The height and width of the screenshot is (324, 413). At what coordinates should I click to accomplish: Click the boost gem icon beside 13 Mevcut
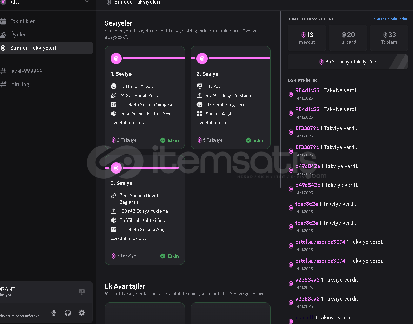click(x=304, y=35)
